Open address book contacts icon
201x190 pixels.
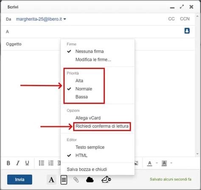[187, 31]
